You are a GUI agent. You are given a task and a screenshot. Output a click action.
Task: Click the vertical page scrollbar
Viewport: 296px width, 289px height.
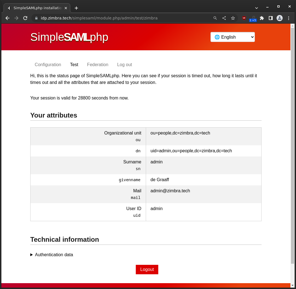[x=293, y=145]
